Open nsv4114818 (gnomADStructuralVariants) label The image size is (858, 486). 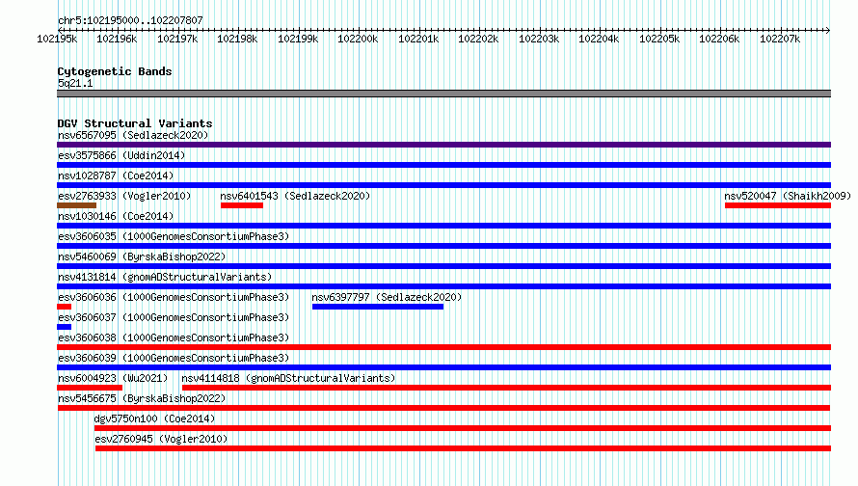pos(288,378)
